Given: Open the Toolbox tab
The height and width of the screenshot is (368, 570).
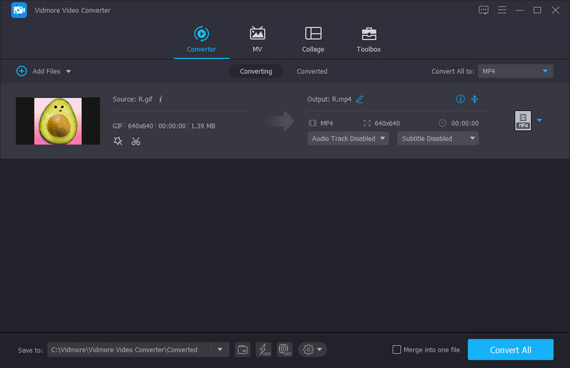Looking at the screenshot, I should pyautogui.click(x=368, y=40).
